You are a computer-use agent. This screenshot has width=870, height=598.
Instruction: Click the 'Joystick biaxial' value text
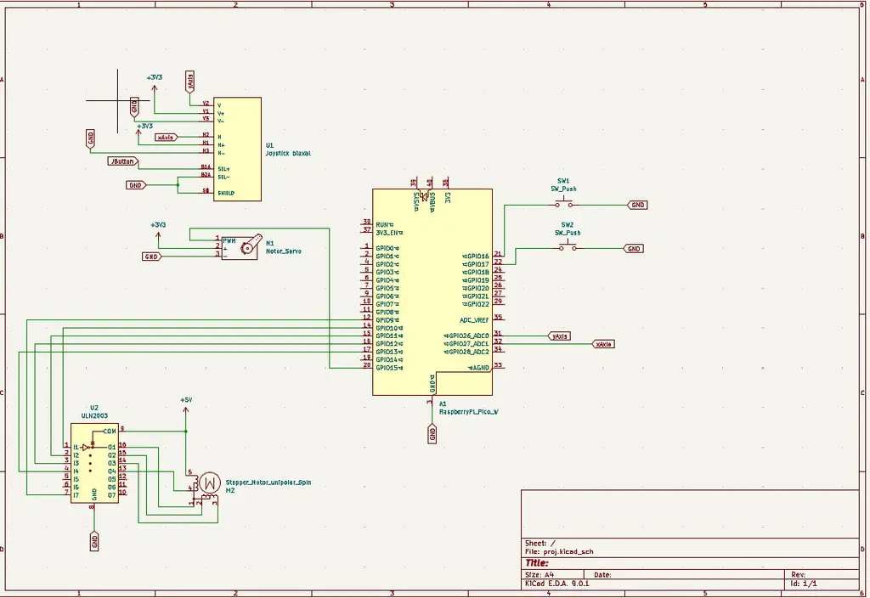288,153
